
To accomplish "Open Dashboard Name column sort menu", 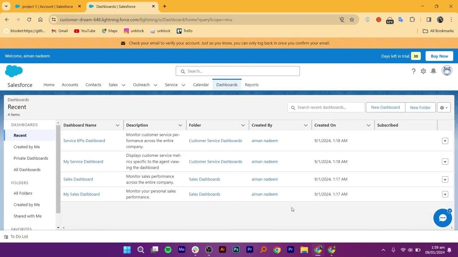I will [x=117, y=125].
